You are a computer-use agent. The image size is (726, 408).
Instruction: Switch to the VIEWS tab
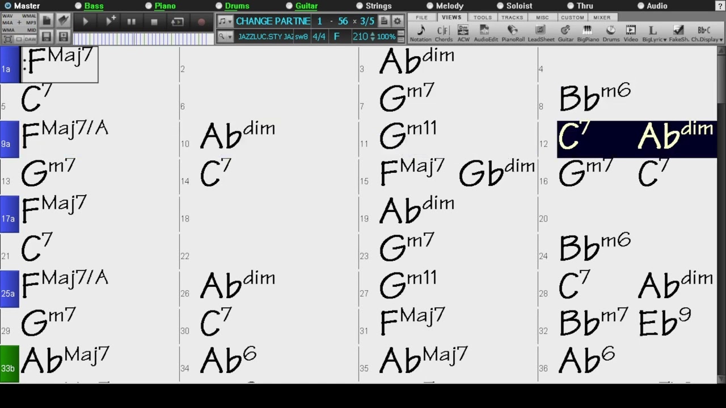pyautogui.click(x=451, y=18)
